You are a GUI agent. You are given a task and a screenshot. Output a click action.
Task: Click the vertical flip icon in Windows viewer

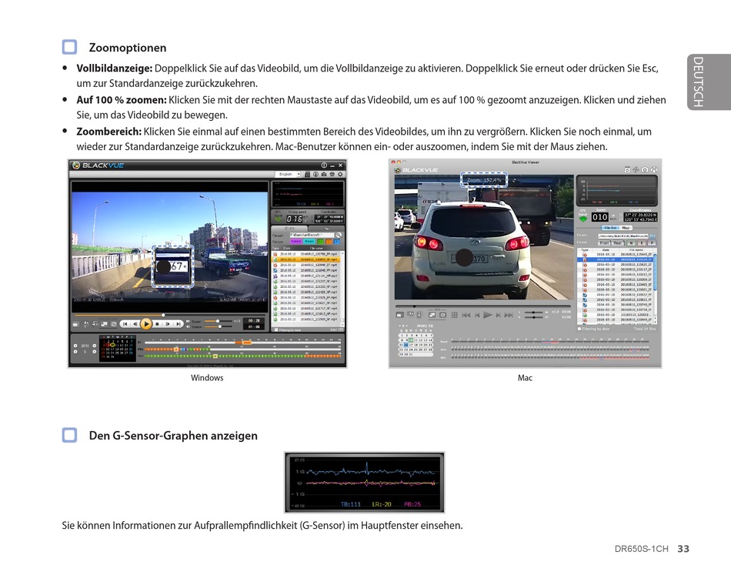pyautogui.click(x=85, y=324)
